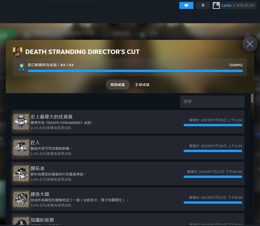Click the 3.0% 的玩家擁有這項成就 text

click(51, 205)
